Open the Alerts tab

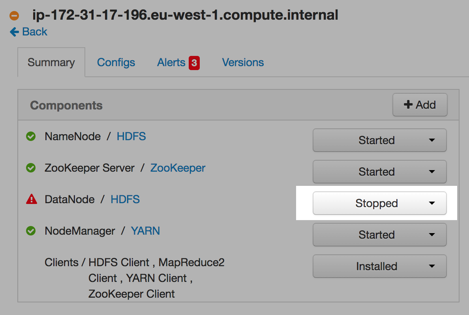tap(171, 63)
